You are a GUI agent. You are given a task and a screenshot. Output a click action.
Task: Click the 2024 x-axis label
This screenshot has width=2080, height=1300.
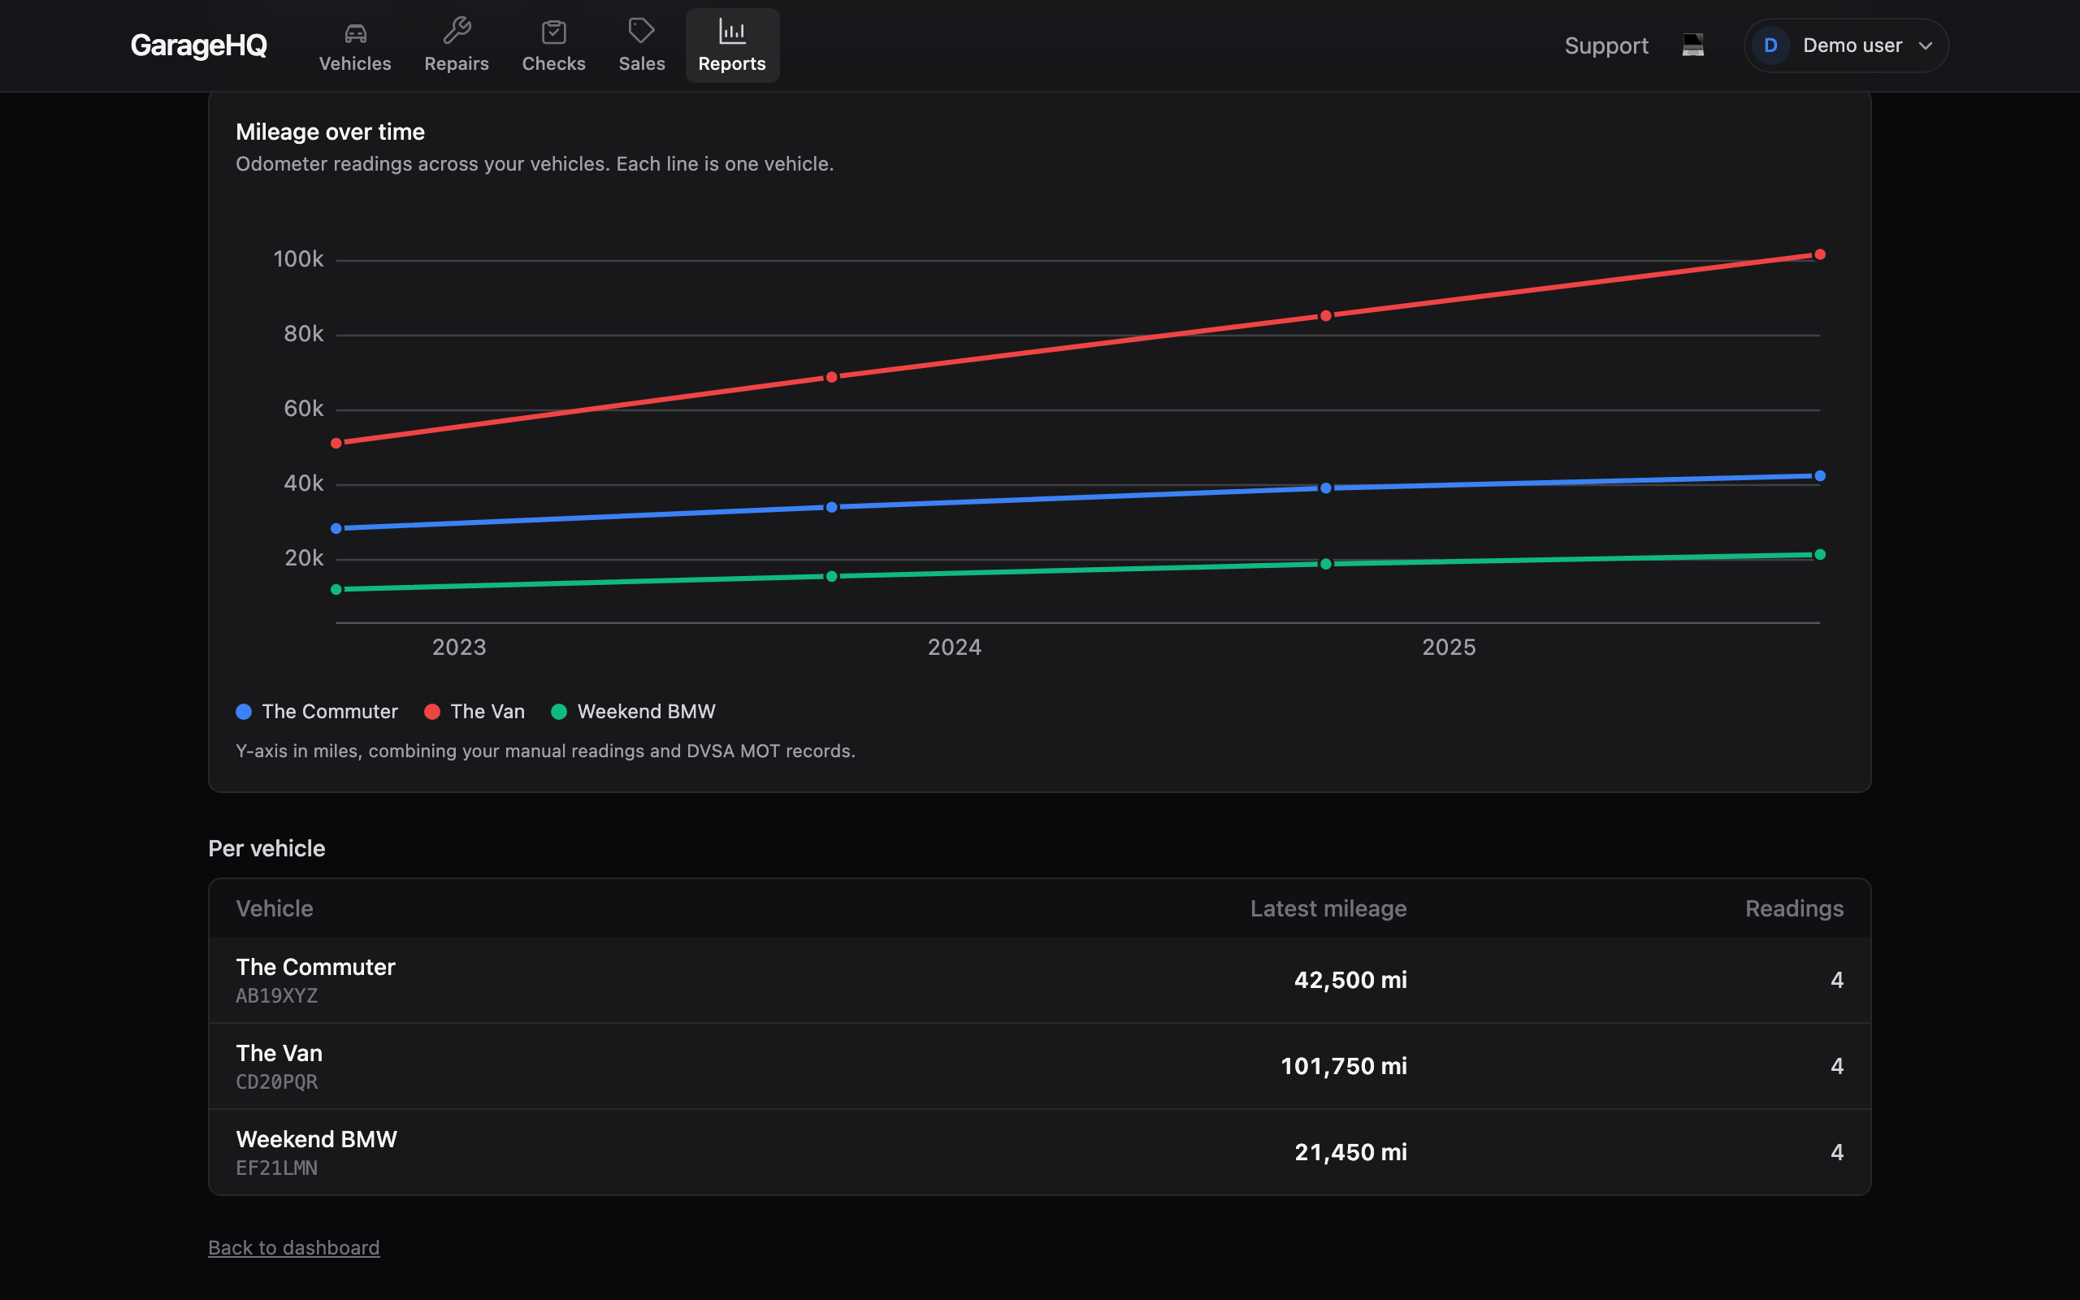point(954,648)
